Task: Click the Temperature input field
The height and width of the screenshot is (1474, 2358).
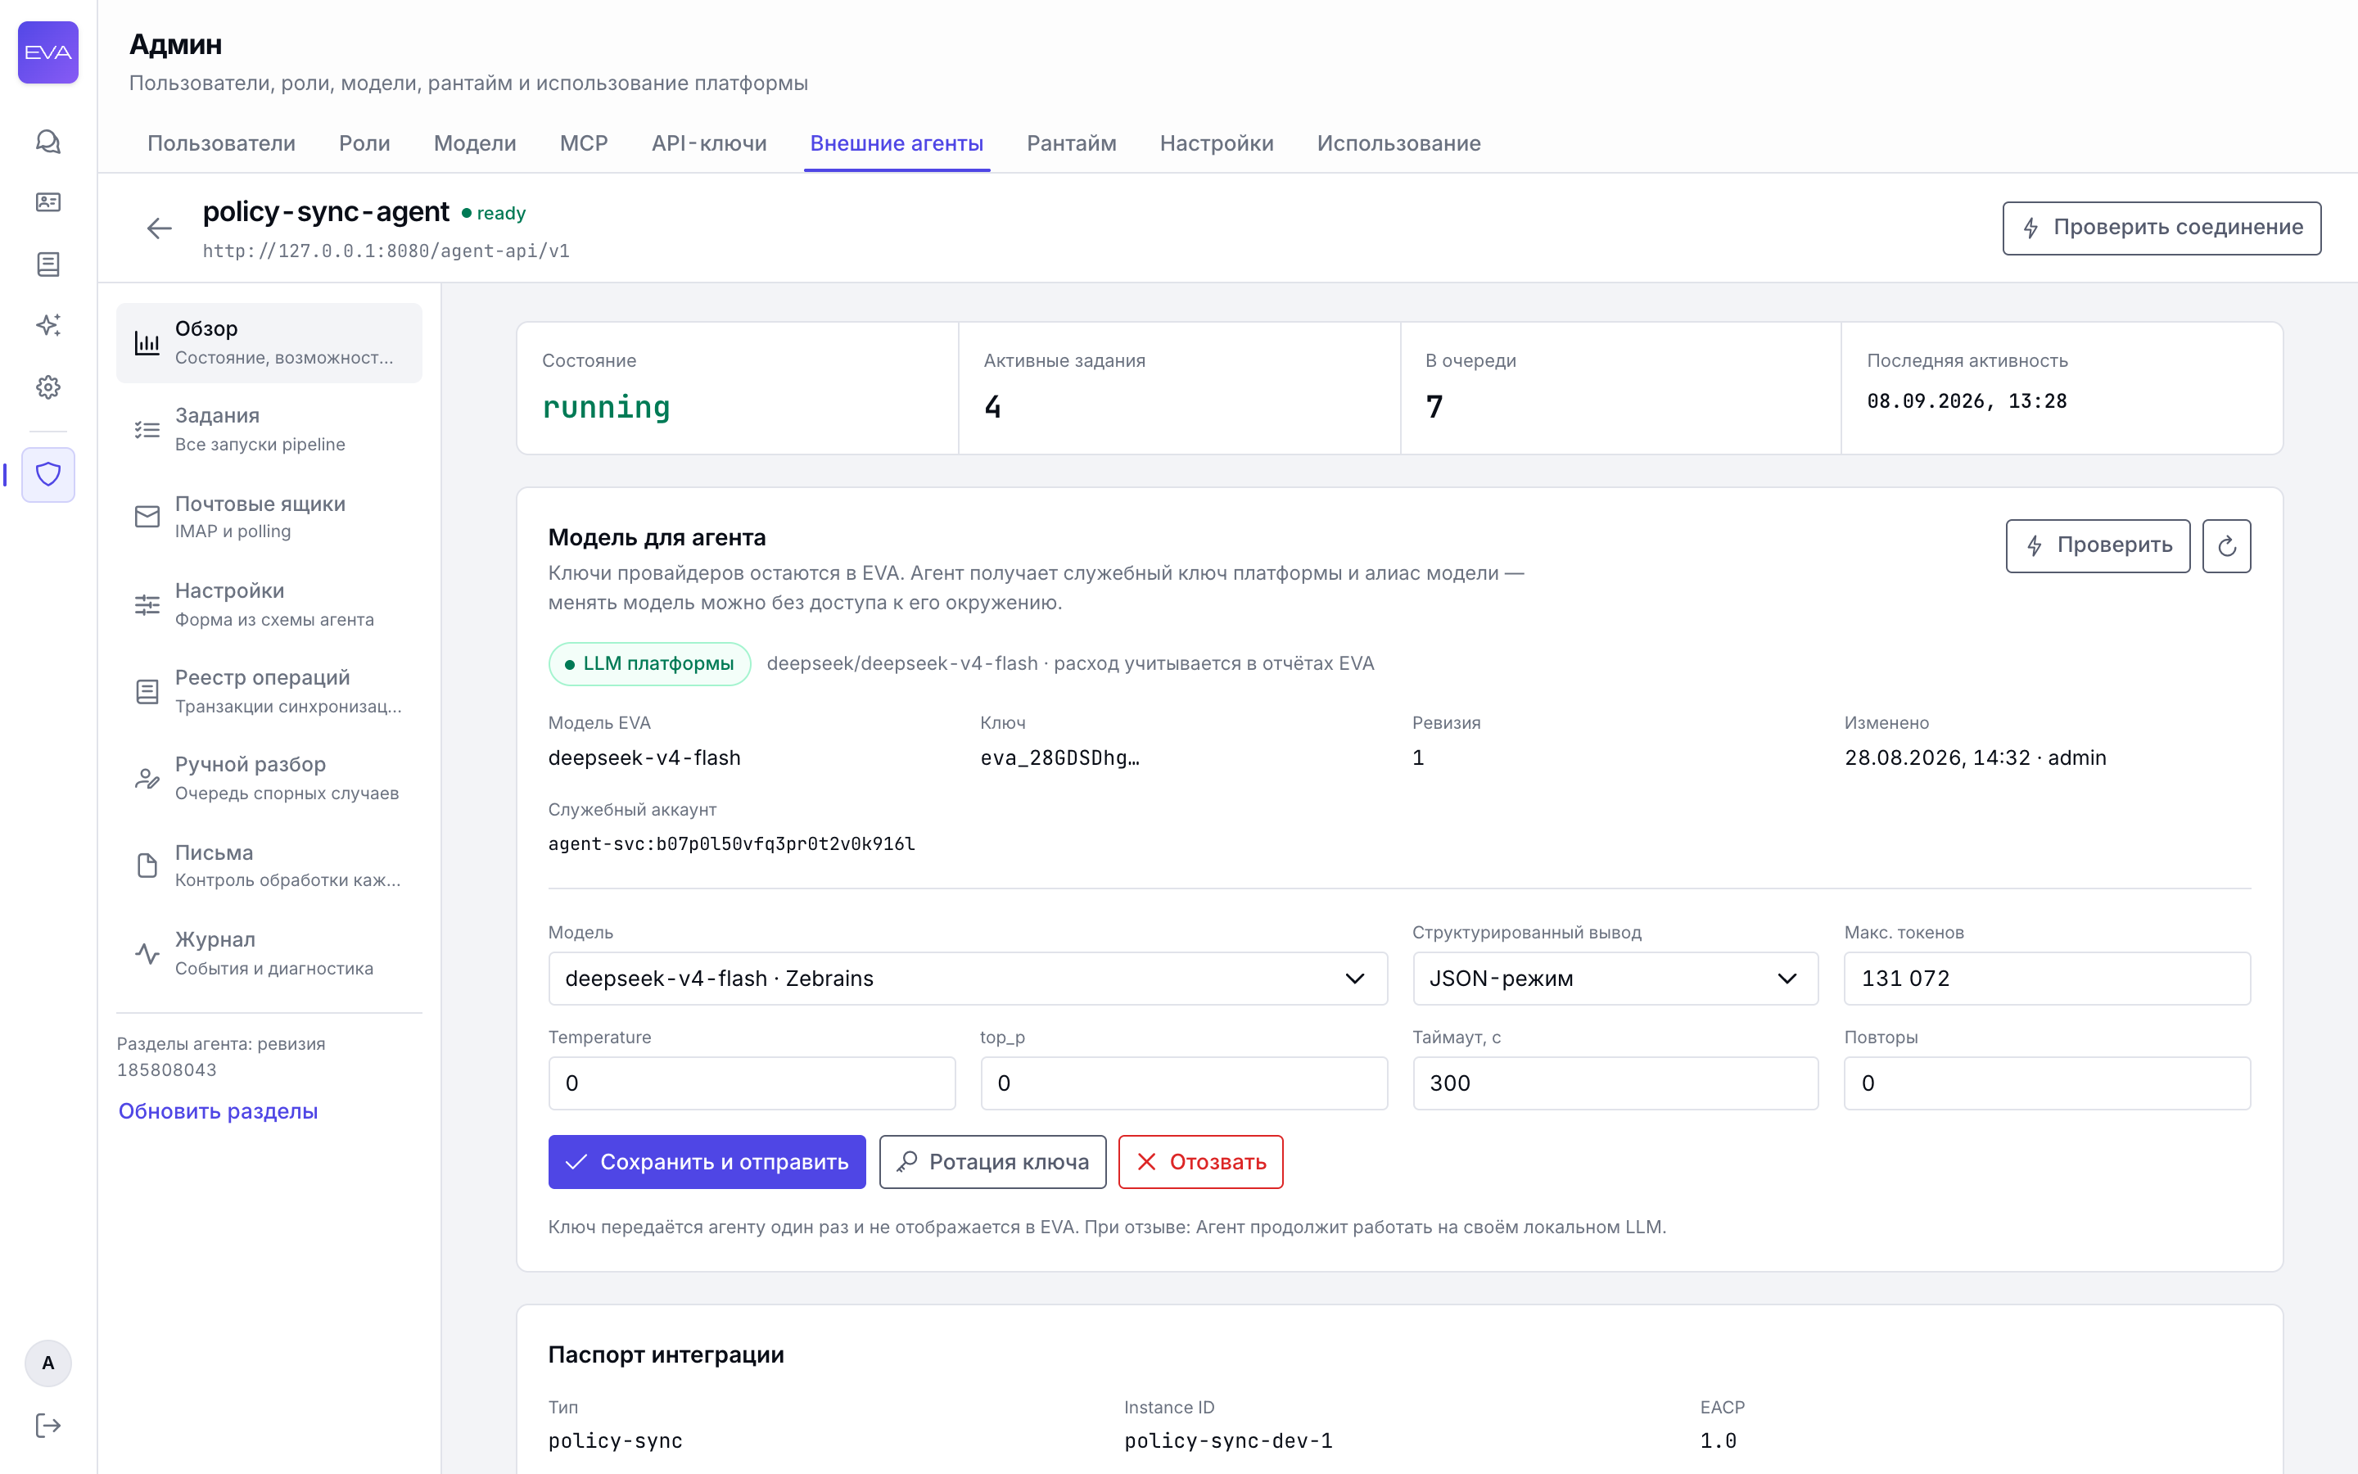Action: coord(752,1083)
